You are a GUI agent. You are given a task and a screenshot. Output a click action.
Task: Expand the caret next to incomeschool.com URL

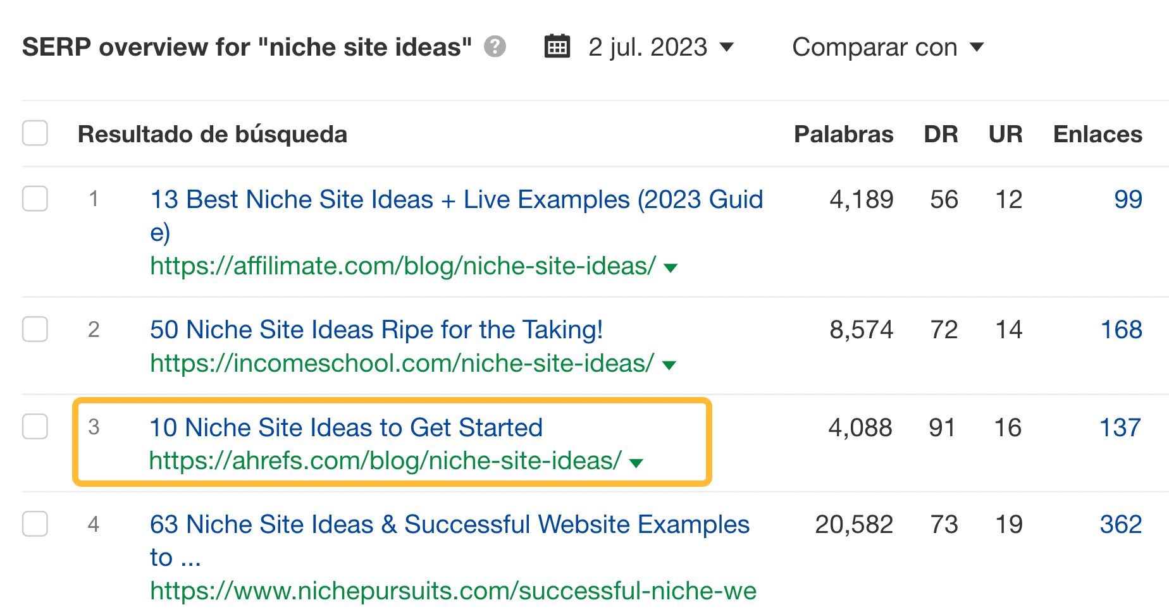click(670, 365)
